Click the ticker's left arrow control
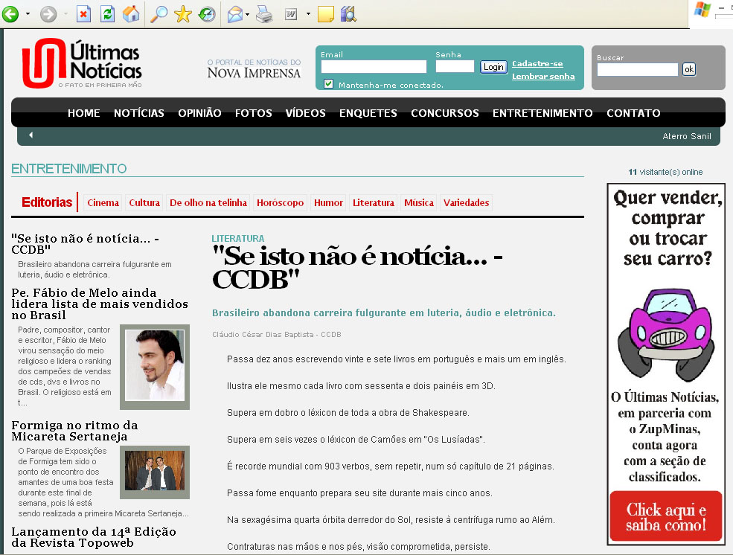This screenshot has width=733, height=555. 31,135
